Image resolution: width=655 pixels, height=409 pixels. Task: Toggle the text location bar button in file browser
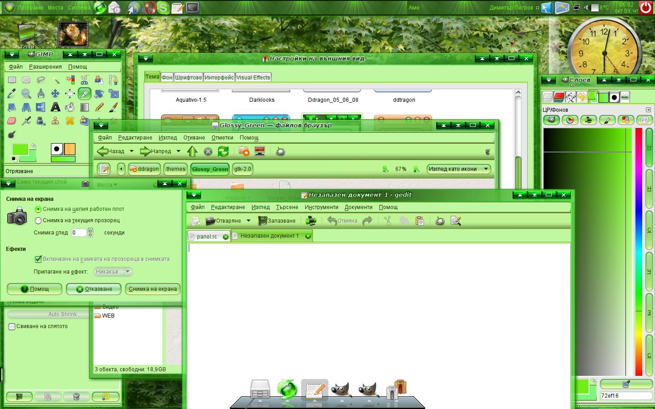(104, 169)
